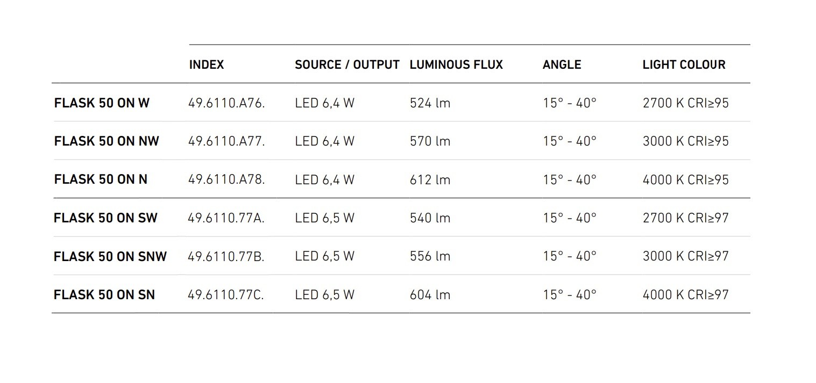816x383 pixels.
Task: Select the FLASK 50 ON SNW row label
Action: pos(110,256)
